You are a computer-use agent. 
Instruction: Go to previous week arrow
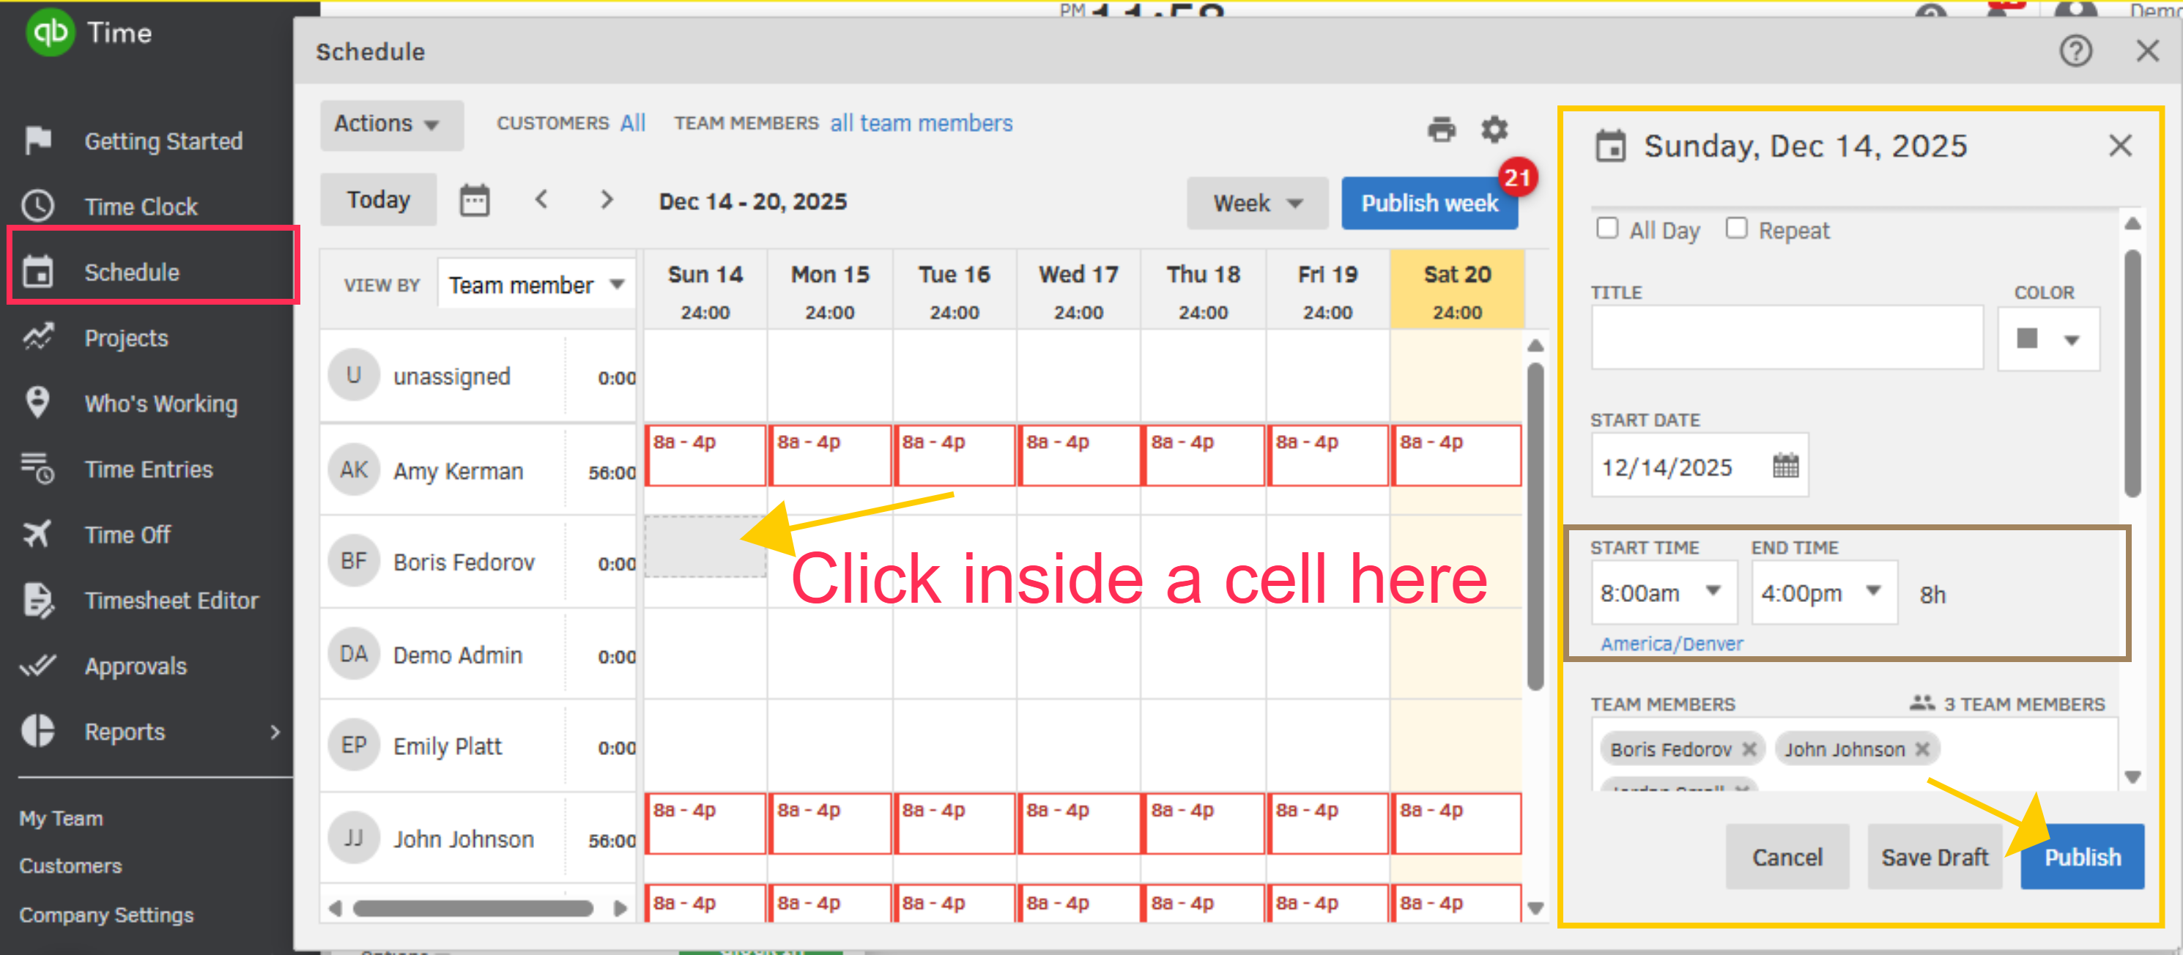coord(541,200)
